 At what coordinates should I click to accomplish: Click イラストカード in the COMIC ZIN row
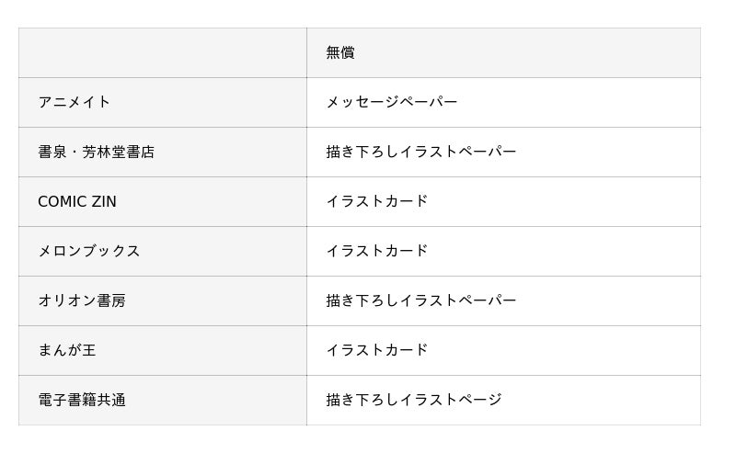(x=377, y=202)
